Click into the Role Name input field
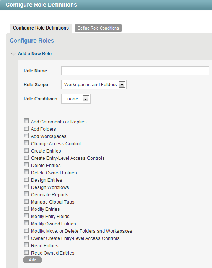Screen dimensions: 212x268 (x=135, y=71)
